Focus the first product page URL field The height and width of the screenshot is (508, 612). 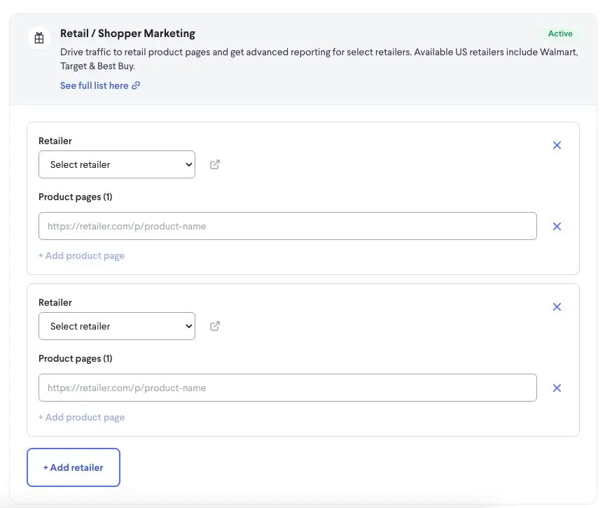(288, 226)
